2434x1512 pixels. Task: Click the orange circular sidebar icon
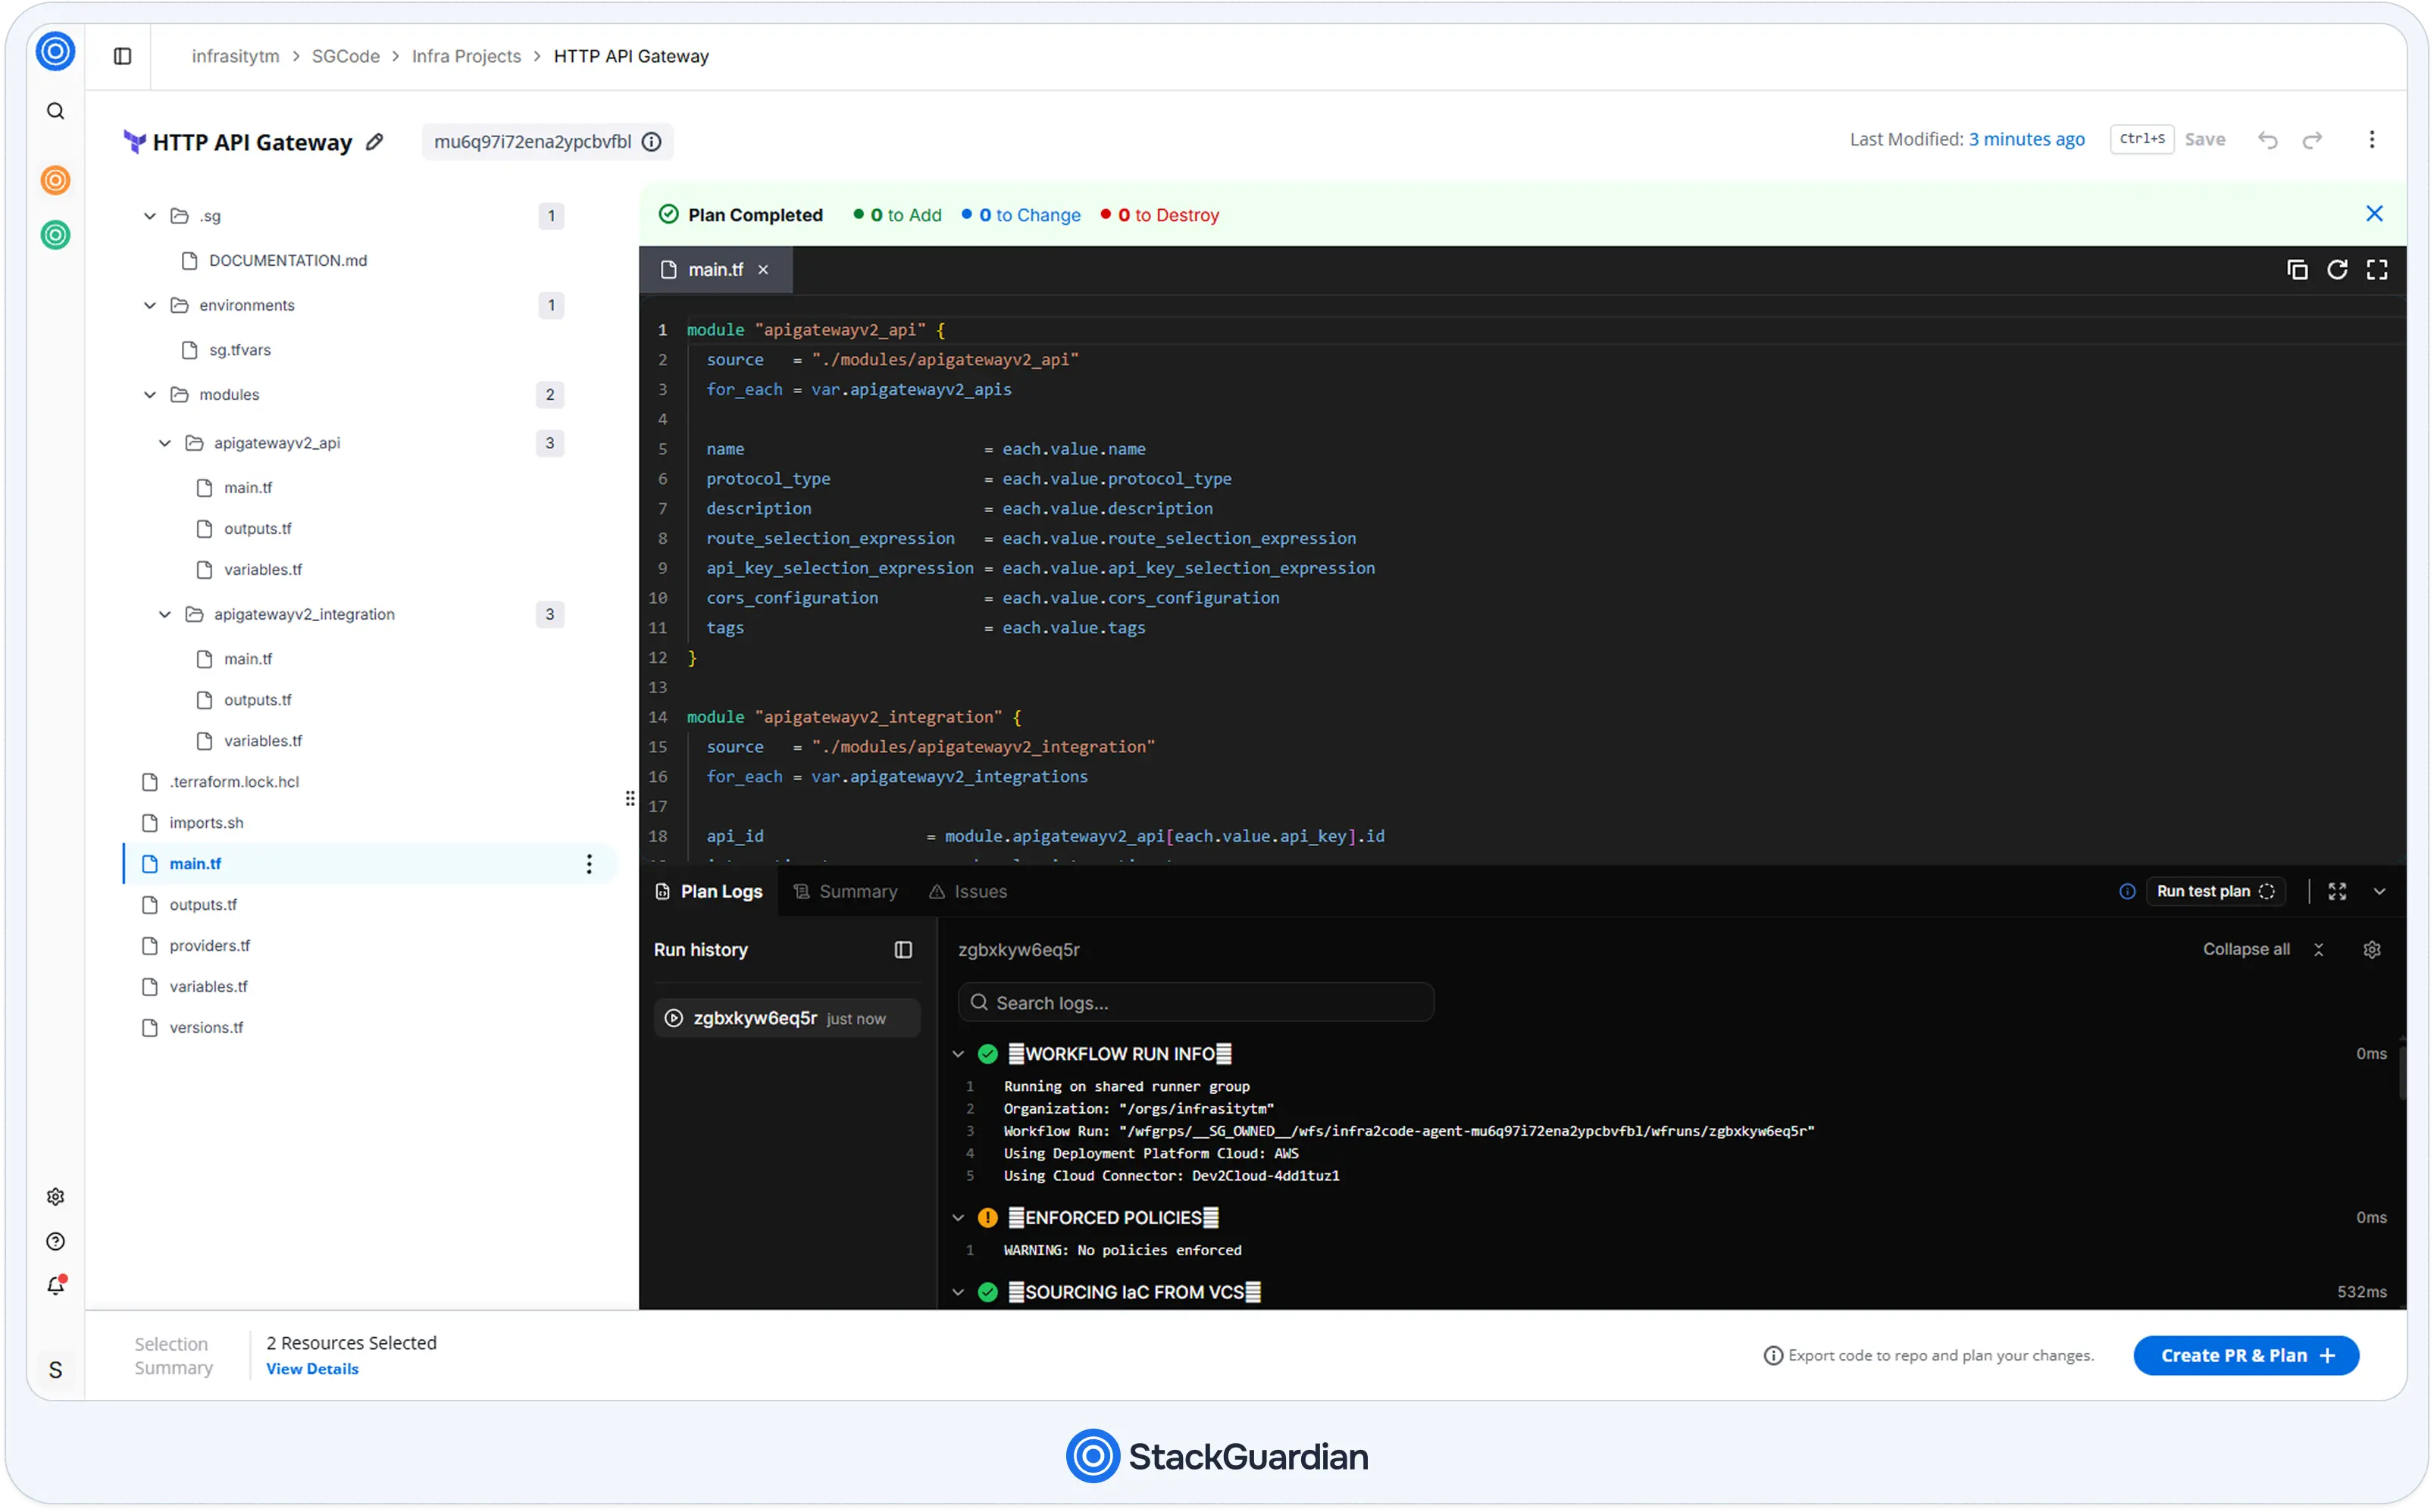tap(55, 180)
